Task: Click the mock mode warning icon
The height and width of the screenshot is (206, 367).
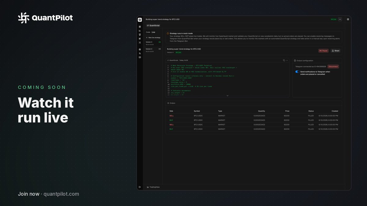Action: tap(168, 34)
